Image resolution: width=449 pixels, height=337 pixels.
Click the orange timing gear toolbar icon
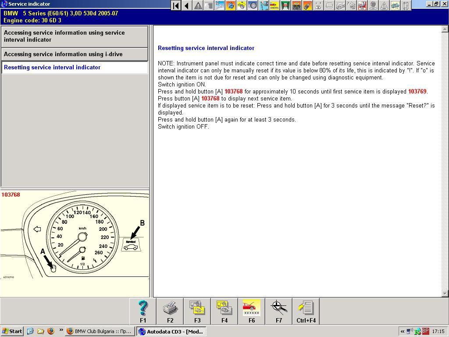(231, 5)
